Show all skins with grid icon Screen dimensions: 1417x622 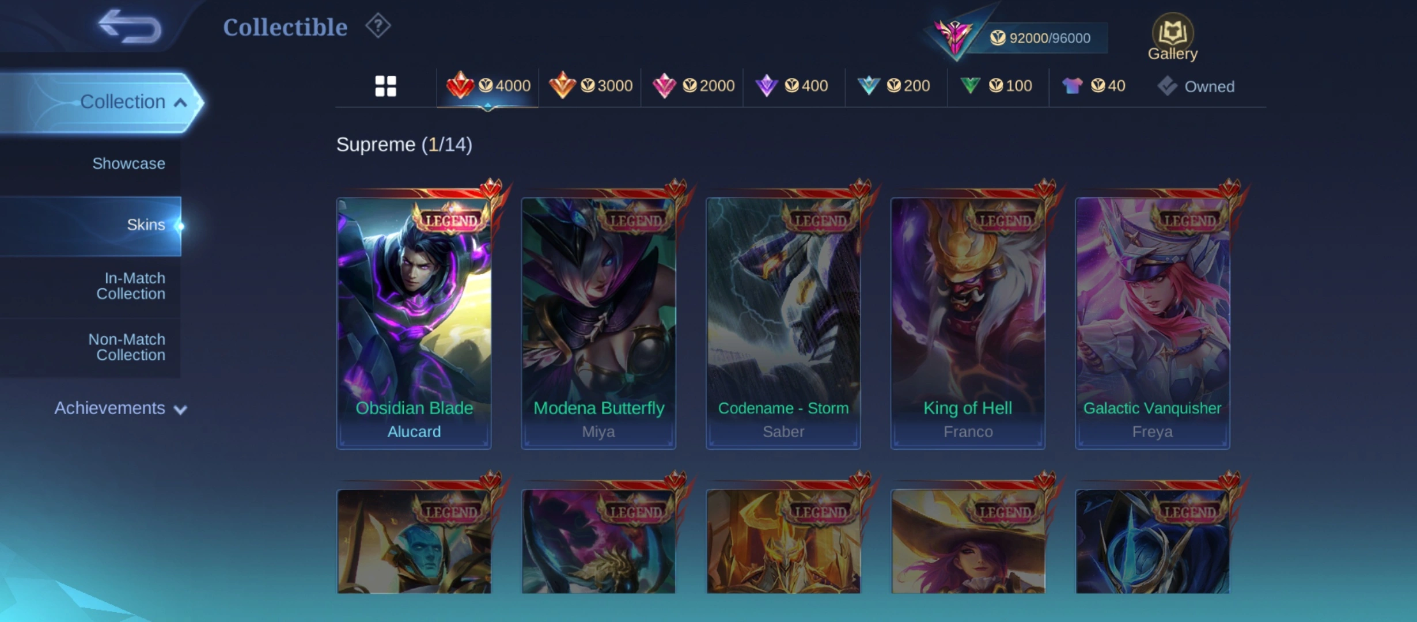coord(385,86)
